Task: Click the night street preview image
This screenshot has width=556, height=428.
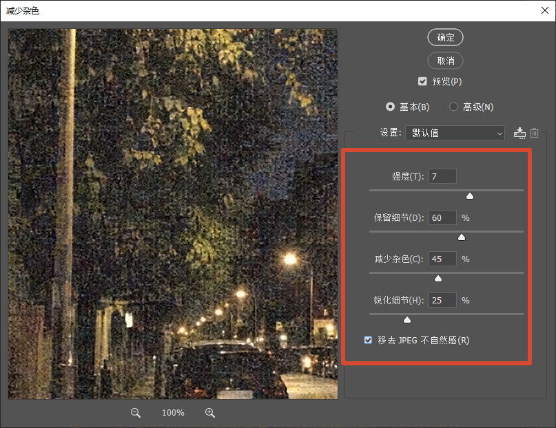Action: (173, 214)
